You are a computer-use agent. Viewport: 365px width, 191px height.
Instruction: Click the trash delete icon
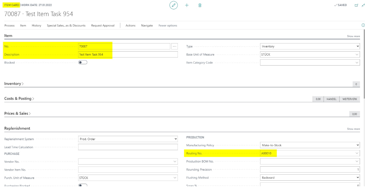tap(200, 5)
